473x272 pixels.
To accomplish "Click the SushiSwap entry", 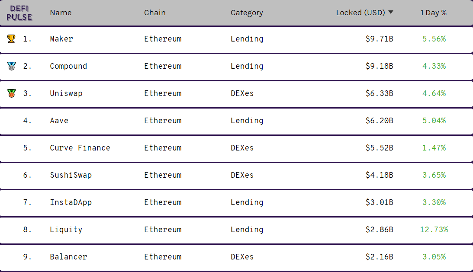I will [x=71, y=175].
